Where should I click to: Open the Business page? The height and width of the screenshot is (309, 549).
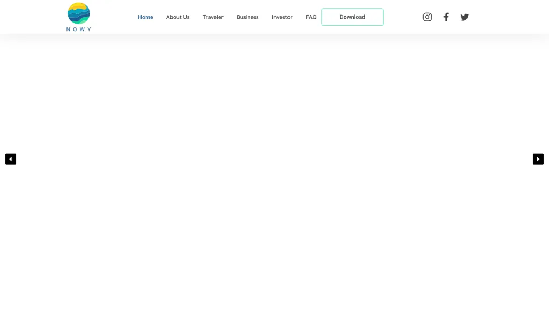click(247, 17)
